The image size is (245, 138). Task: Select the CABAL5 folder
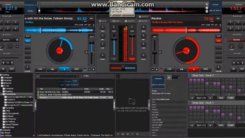tap(11, 100)
